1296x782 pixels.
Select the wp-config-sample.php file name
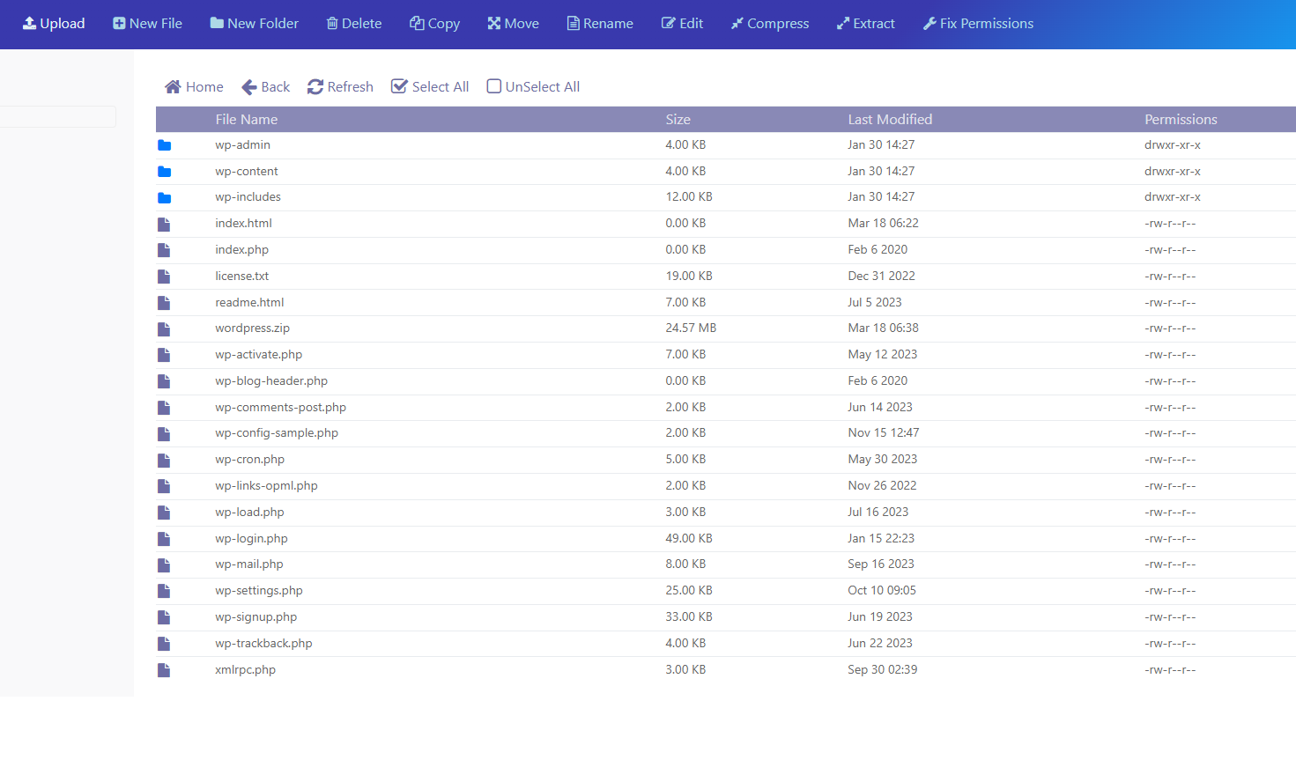coord(277,432)
